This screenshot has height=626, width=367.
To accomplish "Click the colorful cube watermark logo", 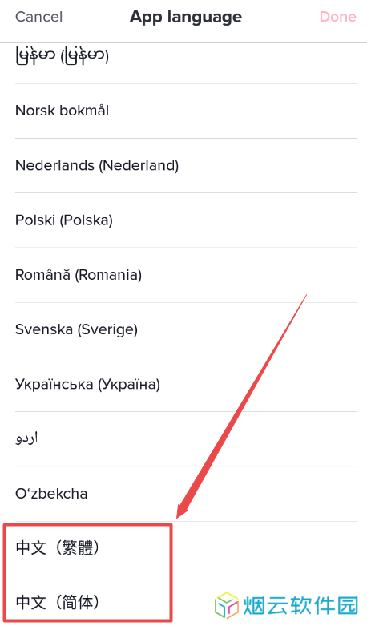I will tap(227, 605).
